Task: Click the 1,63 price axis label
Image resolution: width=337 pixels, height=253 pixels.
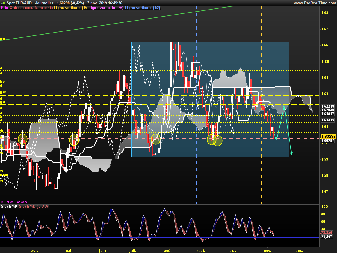Action: (324, 94)
